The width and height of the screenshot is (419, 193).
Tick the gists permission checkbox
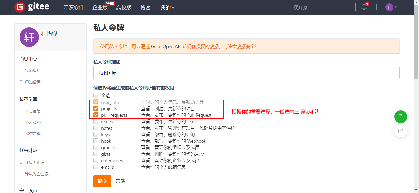tap(96, 154)
